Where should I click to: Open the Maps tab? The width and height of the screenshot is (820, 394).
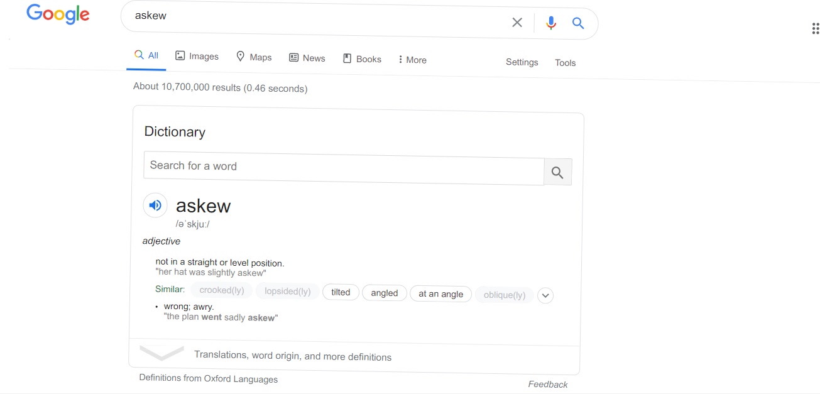point(254,57)
